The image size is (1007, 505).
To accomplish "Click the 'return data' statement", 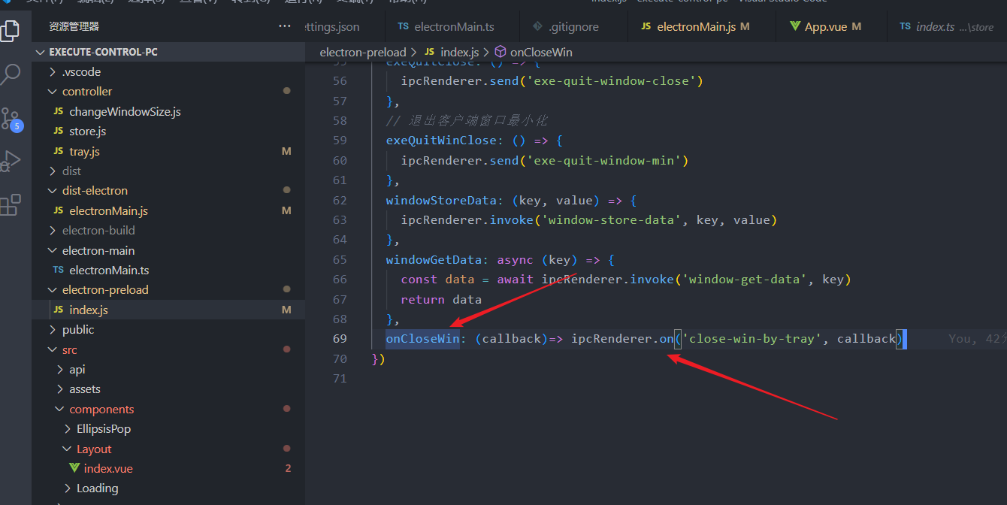I will tap(441, 299).
